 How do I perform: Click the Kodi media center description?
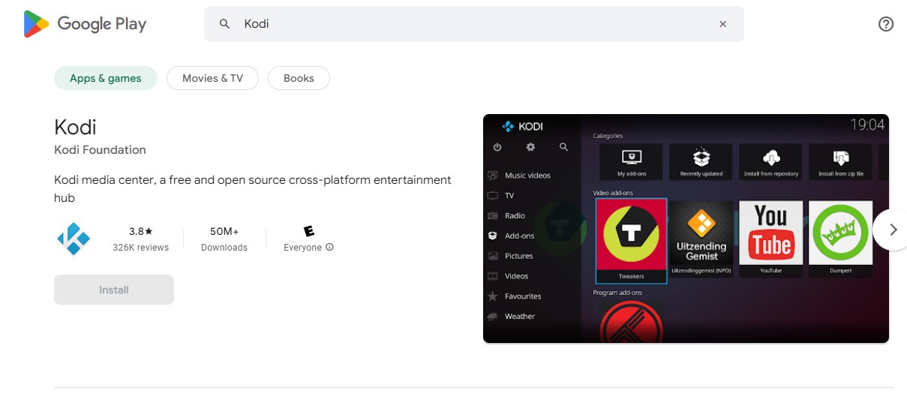(x=253, y=189)
